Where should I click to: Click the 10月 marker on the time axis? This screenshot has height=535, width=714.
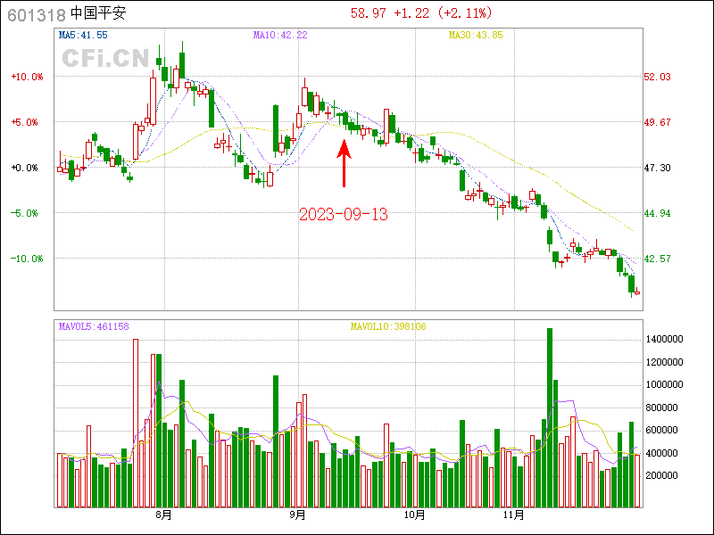414,514
